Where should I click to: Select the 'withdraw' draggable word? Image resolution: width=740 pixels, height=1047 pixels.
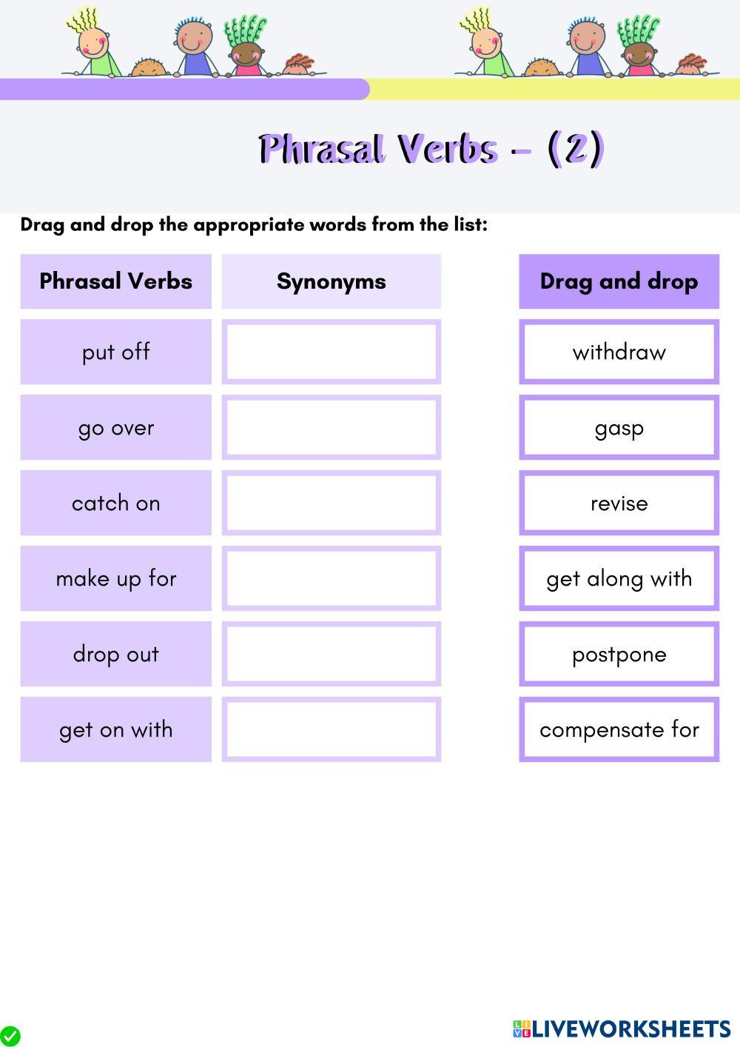[x=619, y=352]
